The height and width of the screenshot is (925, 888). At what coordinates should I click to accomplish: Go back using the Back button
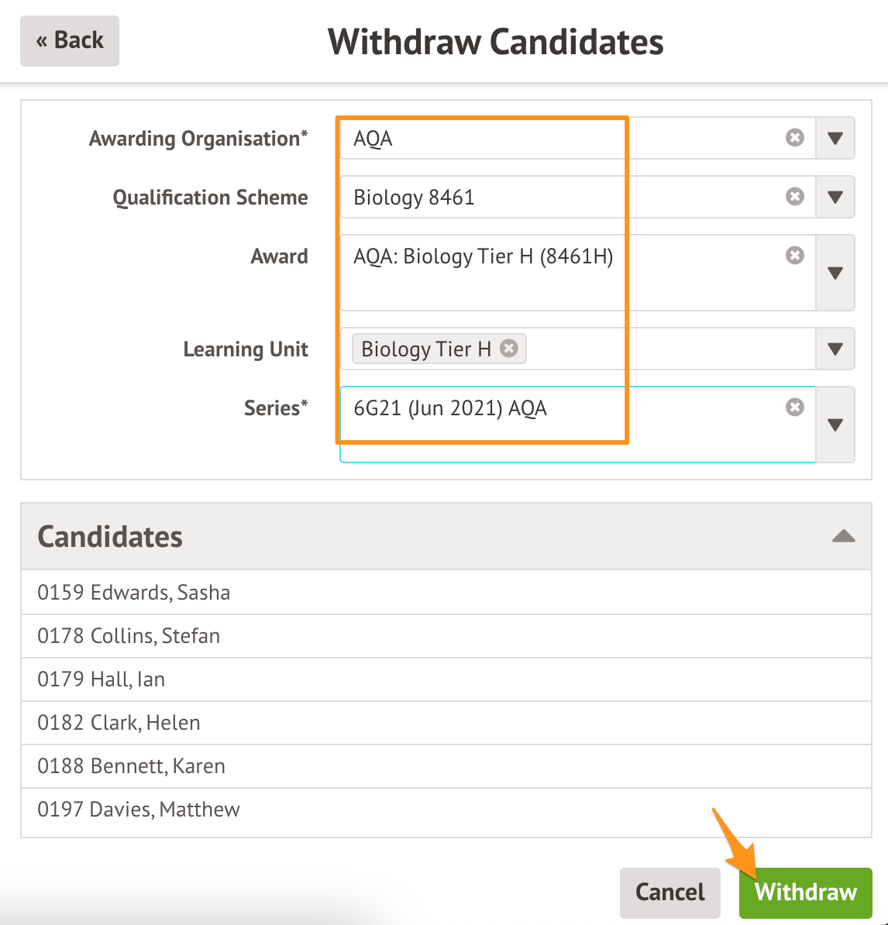(x=70, y=41)
